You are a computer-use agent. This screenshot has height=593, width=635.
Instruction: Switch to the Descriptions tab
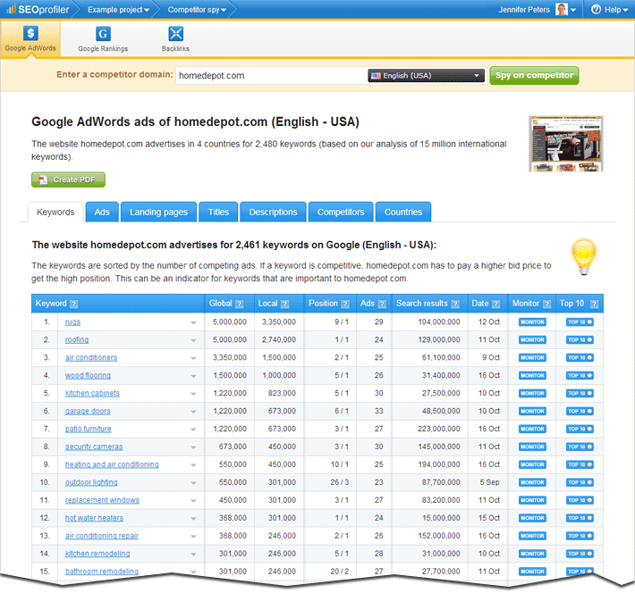(273, 213)
